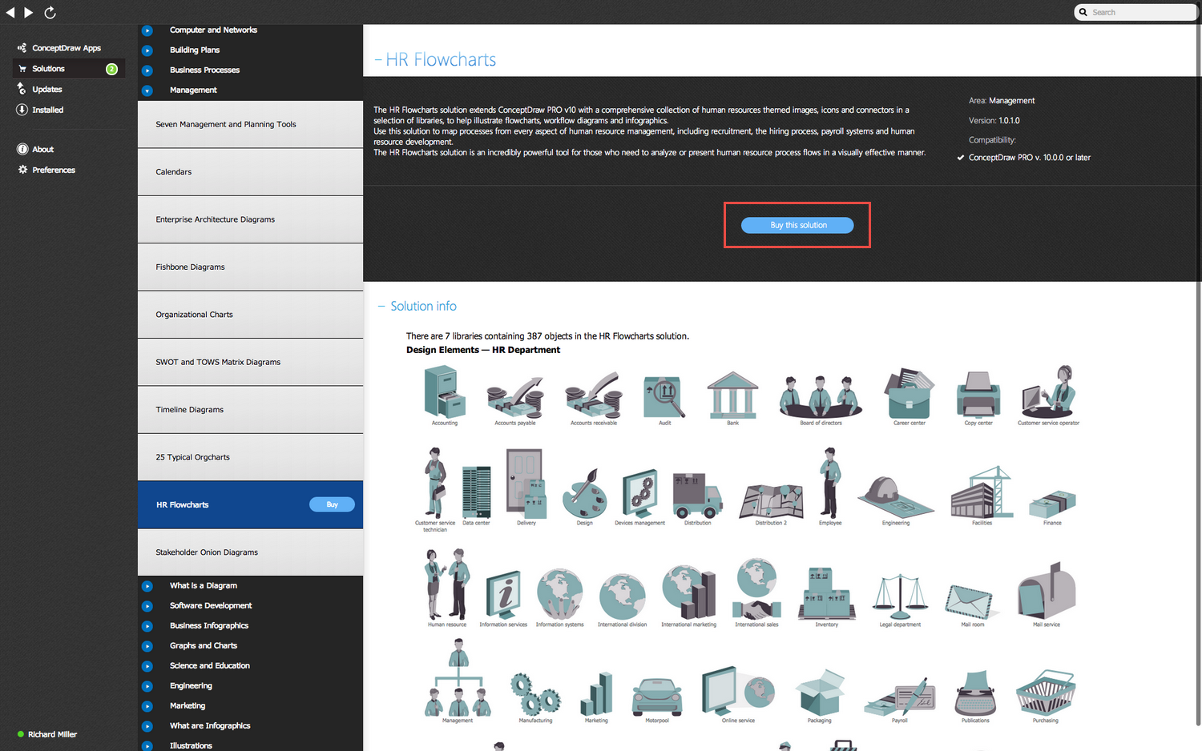The width and height of the screenshot is (1202, 751).
Task: Click the Buy this solution button
Action: 797,225
